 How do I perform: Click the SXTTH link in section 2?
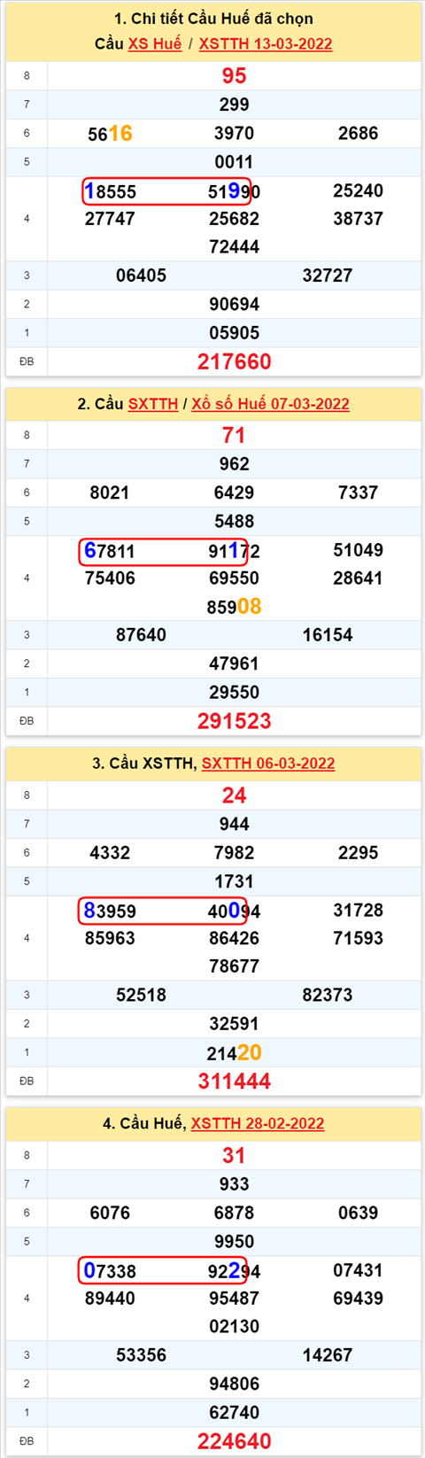click(153, 404)
